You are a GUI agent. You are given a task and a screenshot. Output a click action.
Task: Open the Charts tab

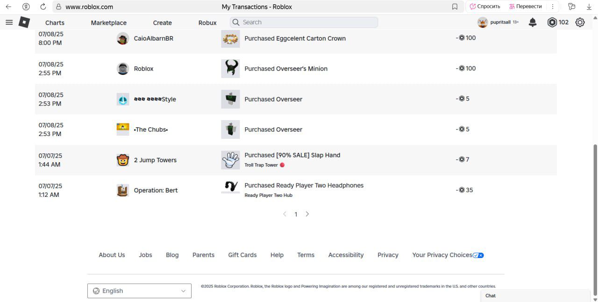tap(55, 22)
